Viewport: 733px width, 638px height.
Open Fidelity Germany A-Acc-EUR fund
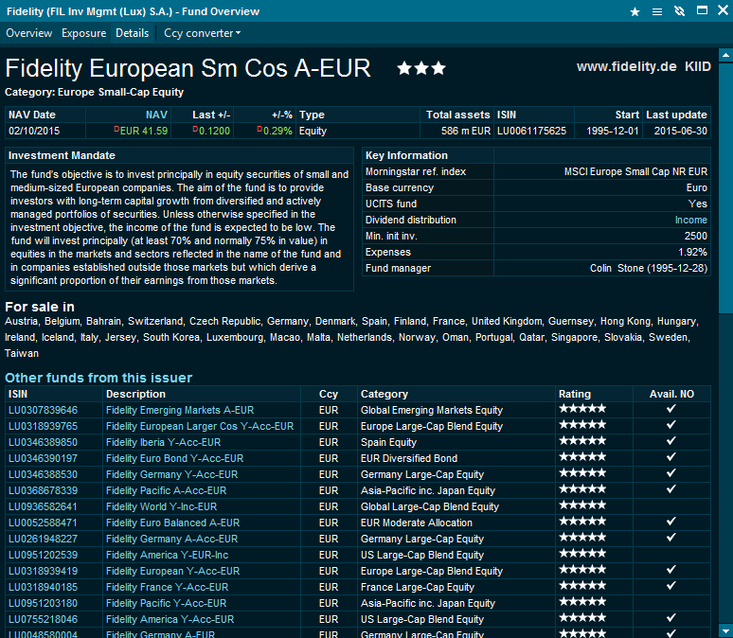pyautogui.click(x=171, y=539)
